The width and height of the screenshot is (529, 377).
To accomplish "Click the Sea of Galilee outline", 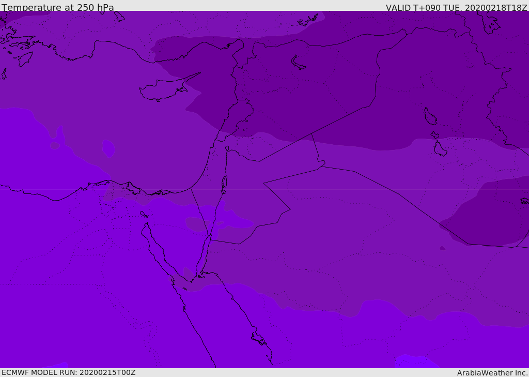I will coord(227,148).
